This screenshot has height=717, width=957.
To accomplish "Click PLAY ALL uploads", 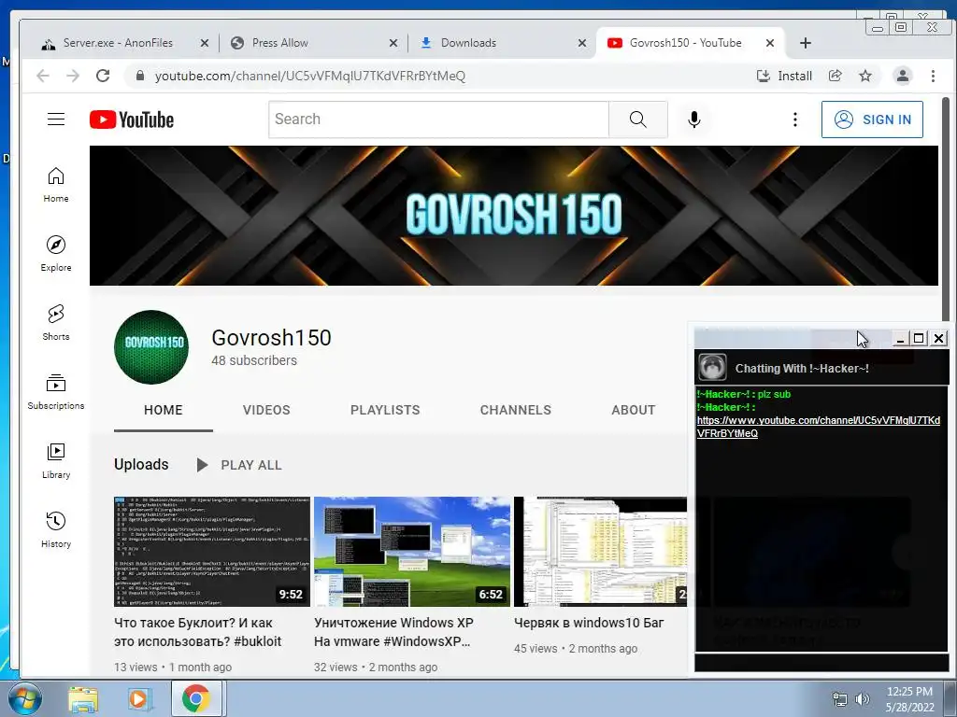I will (x=239, y=465).
